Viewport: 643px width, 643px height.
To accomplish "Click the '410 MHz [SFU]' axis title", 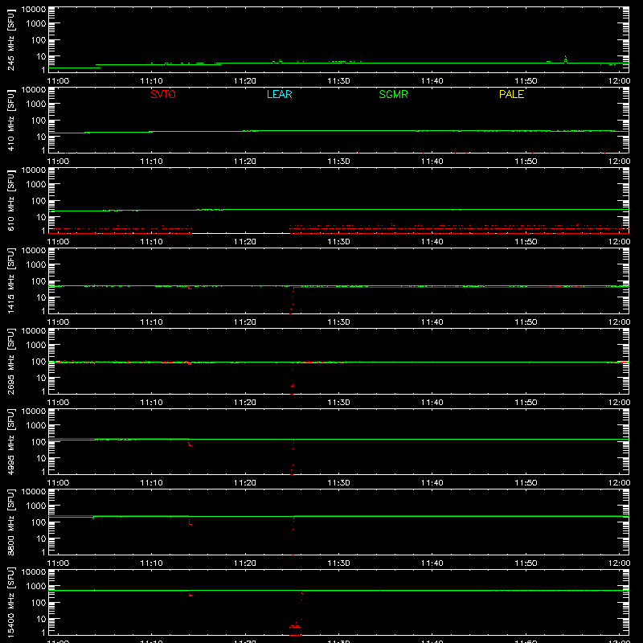I will (x=10, y=120).
